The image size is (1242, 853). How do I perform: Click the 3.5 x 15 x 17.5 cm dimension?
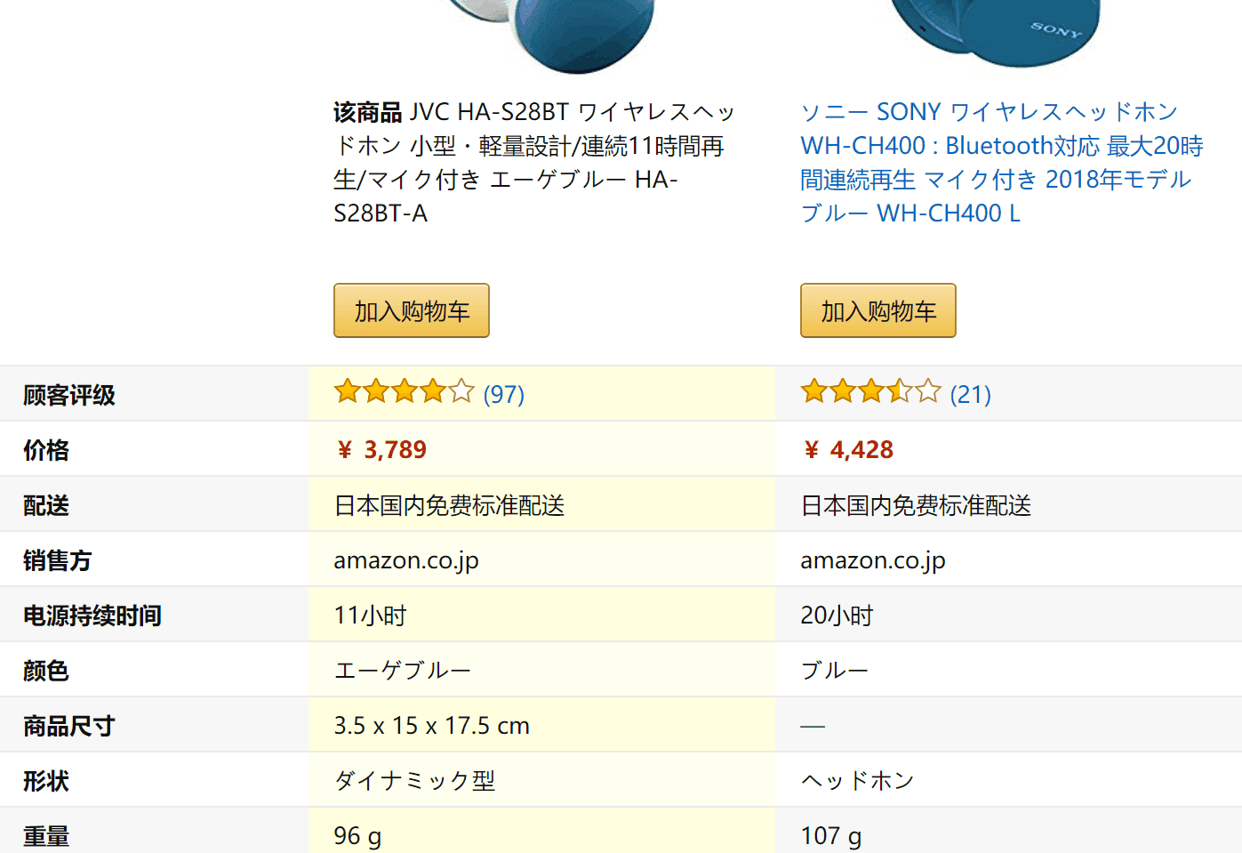pyautogui.click(x=431, y=726)
